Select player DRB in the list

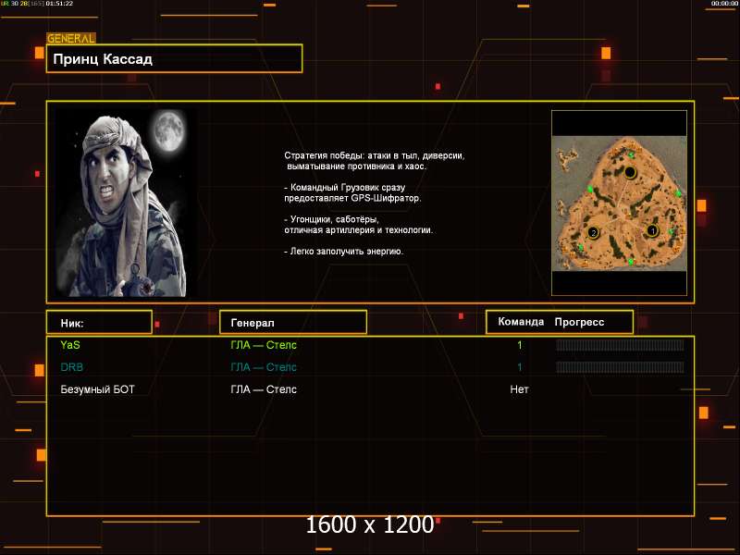point(71,367)
